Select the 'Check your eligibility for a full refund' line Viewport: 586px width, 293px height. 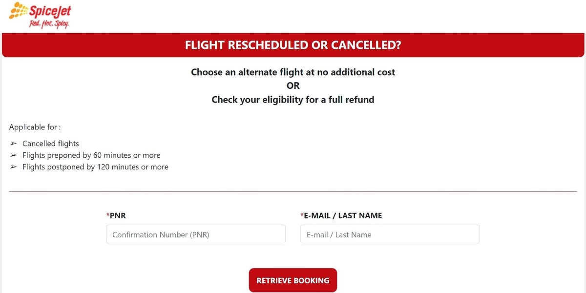pyautogui.click(x=293, y=99)
